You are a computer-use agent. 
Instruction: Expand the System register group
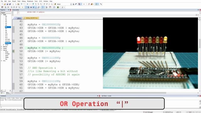pyautogui.click(x=2, y=48)
